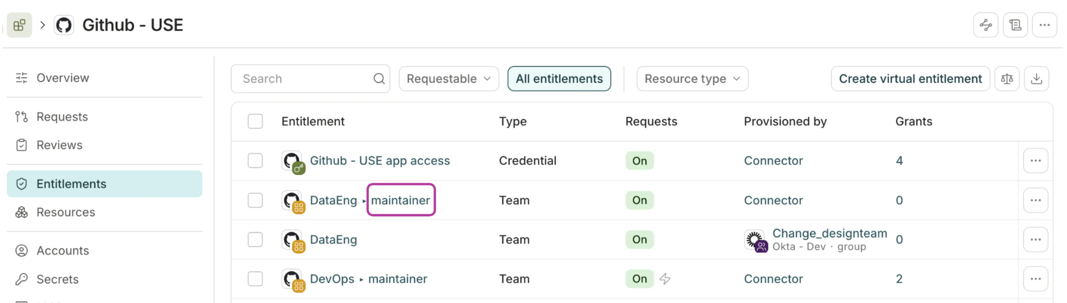The width and height of the screenshot is (1067, 303).
Task: Click the Credential type cell
Action: tap(527, 161)
